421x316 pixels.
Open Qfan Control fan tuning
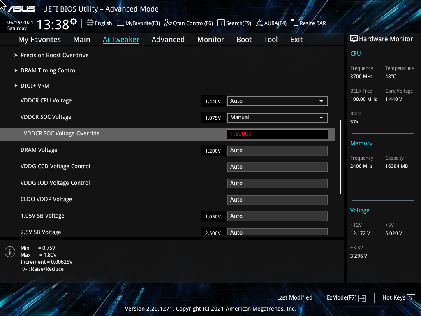tap(188, 23)
